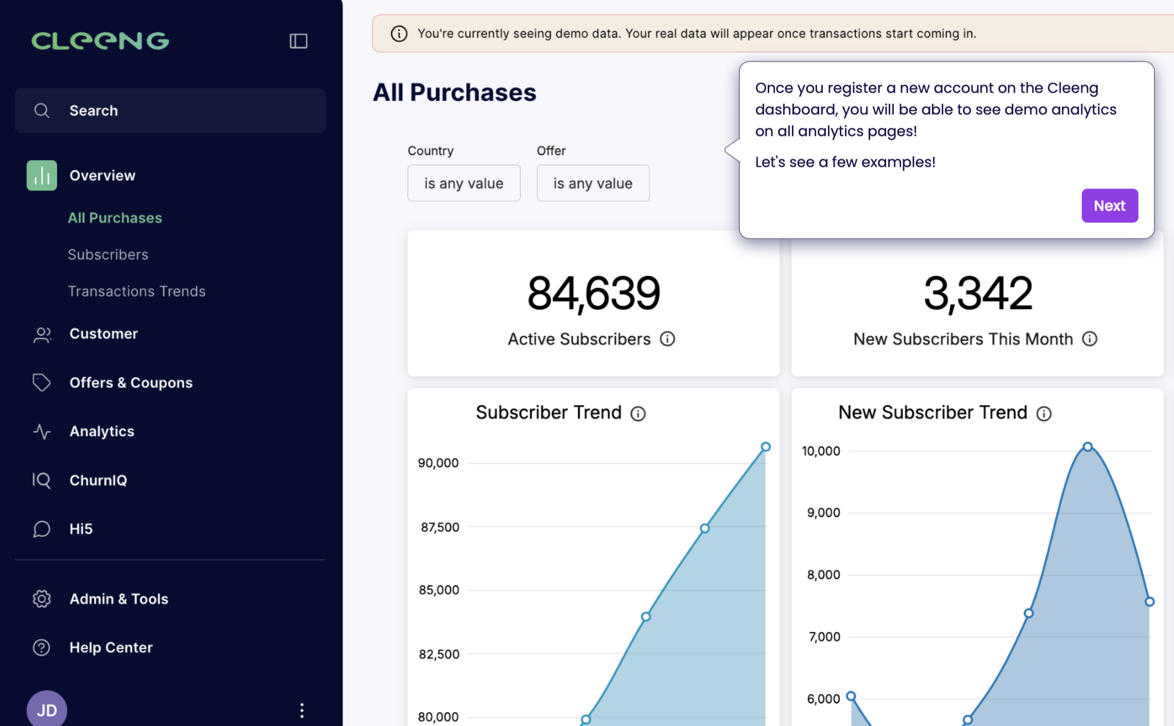Image resolution: width=1174 pixels, height=726 pixels.
Task: Open the user options three-dot menu
Action: click(x=302, y=711)
